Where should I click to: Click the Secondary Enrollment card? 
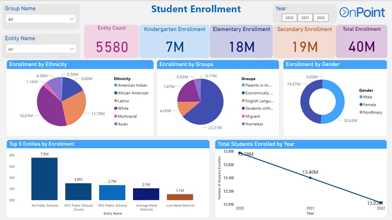(304, 42)
